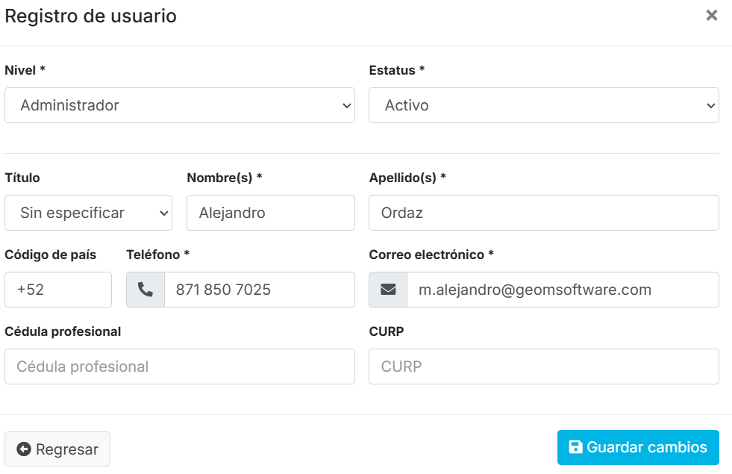Image resolution: width=732 pixels, height=474 pixels.
Task: Select the Código de país +52 field
Action: [x=58, y=290]
